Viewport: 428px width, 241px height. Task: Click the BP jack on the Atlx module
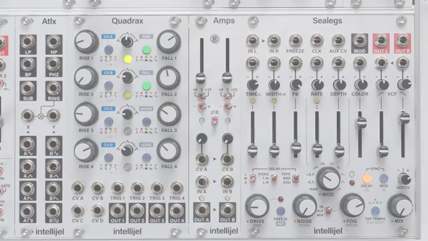coord(27,64)
